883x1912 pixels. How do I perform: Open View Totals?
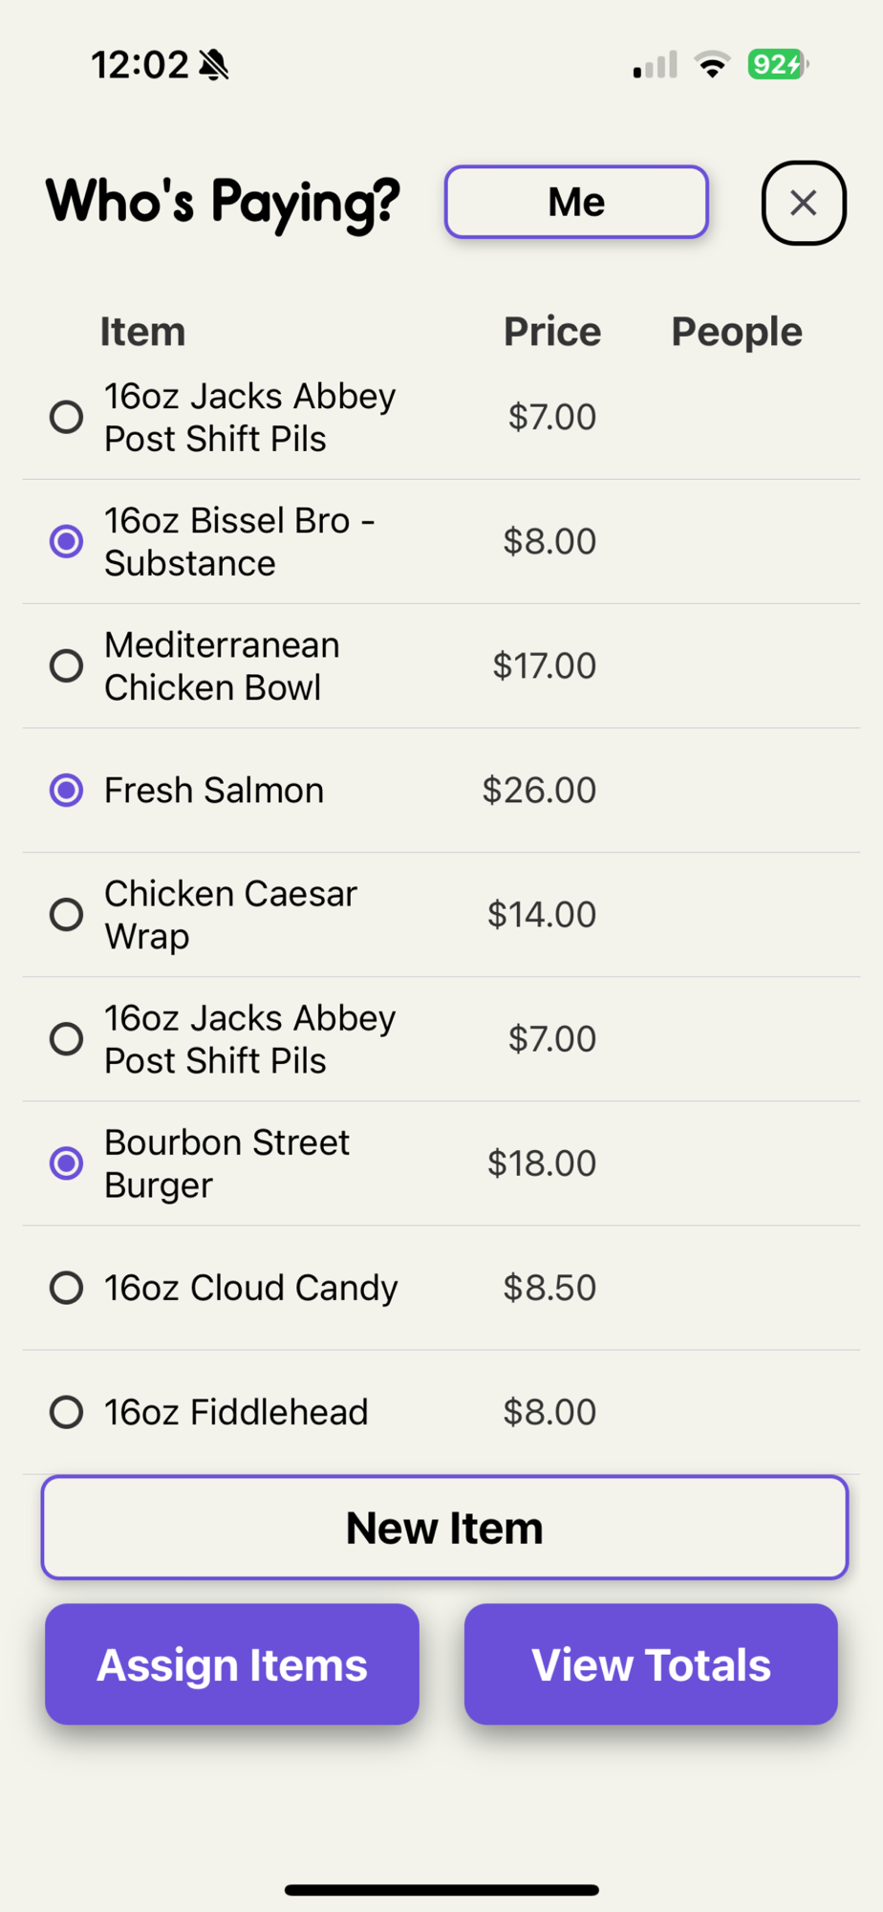click(x=651, y=1664)
